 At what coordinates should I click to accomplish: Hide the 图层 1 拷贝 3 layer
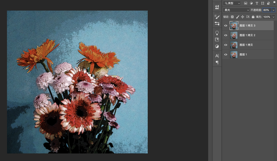[x=226, y=26]
